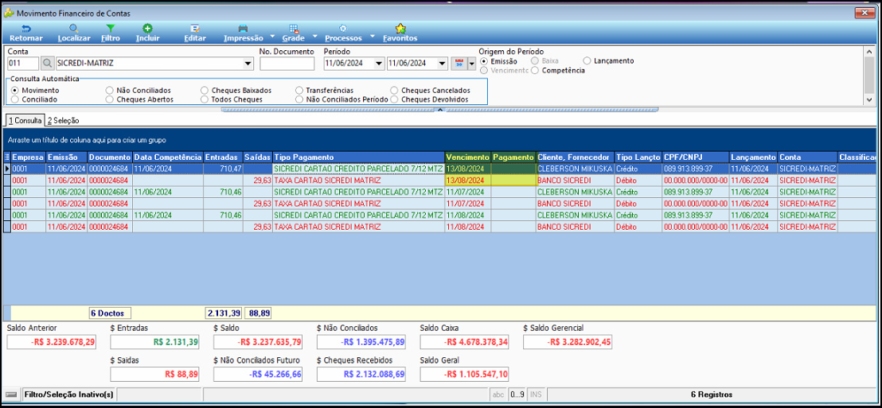The width and height of the screenshot is (882, 408).
Task: Click the No. Documento input field
Action: (287, 64)
